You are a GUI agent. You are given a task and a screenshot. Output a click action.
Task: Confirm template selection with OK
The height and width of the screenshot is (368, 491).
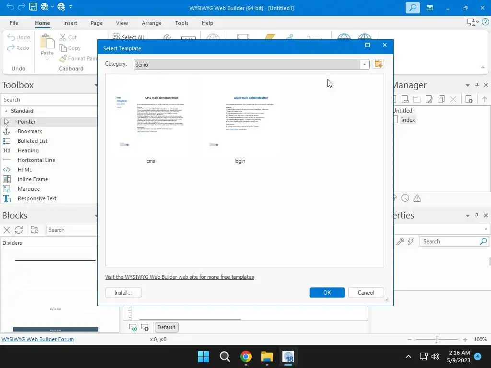(x=327, y=293)
